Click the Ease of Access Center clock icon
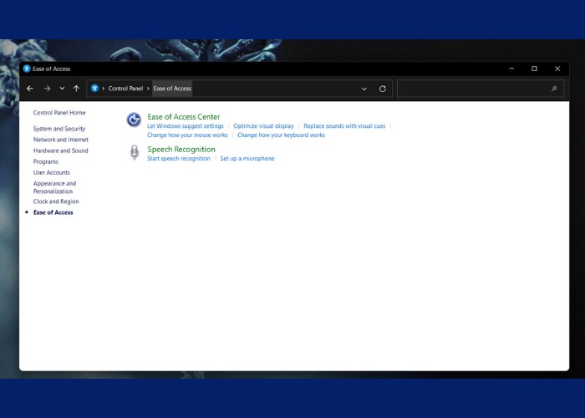This screenshot has width=585, height=418. click(134, 120)
